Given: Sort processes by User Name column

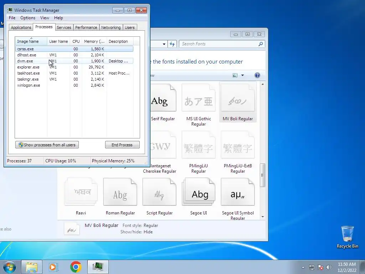Looking at the screenshot, I should (x=58, y=41).
